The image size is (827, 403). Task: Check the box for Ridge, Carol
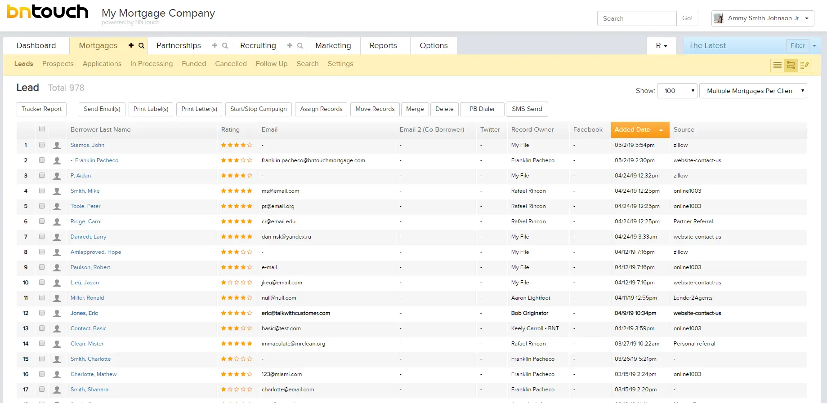click(x=42, y=221)
